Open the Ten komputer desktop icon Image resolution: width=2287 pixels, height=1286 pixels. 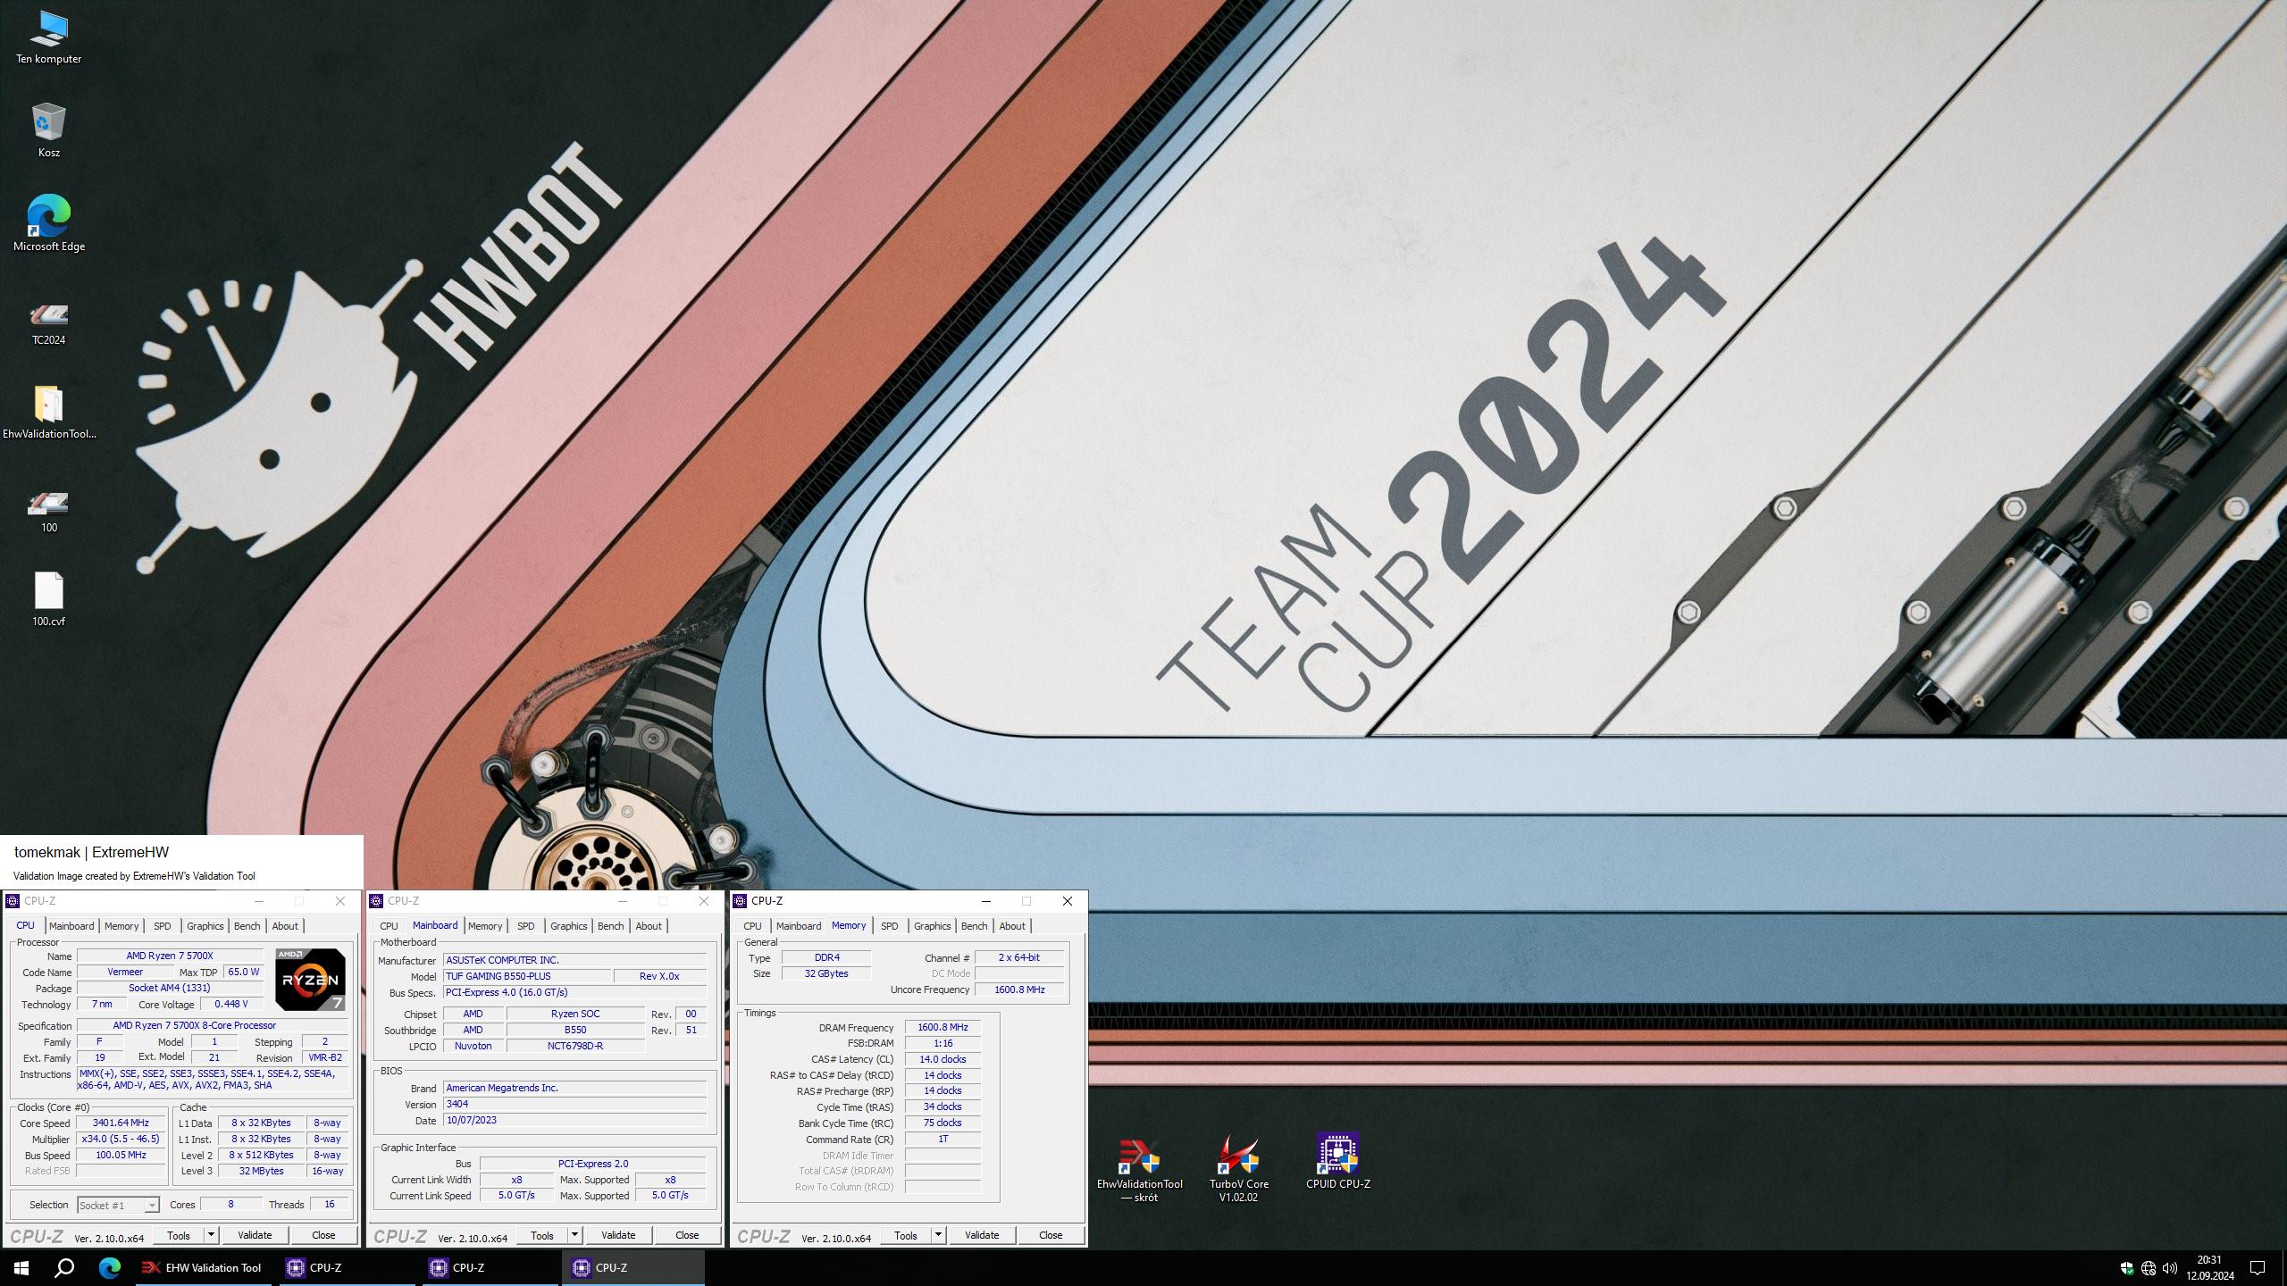tap(48, 38)
